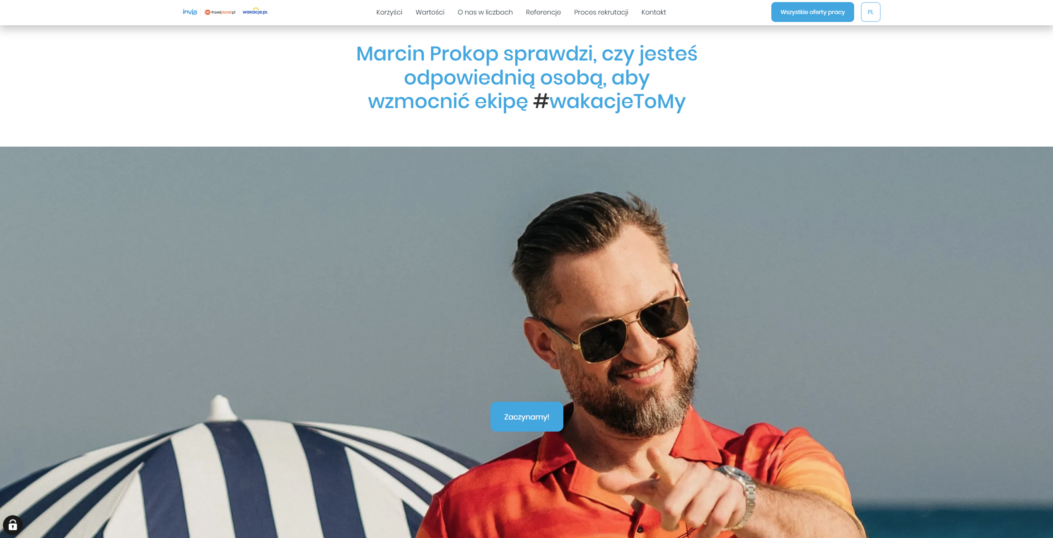Select Kontakt in the navigation
The width and height of the screenshot is (1053, 538).
pos(653,12)
